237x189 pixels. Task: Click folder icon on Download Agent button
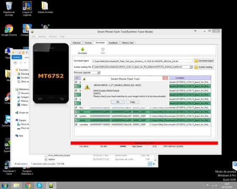pyautogui.click(x=197, y=61)
